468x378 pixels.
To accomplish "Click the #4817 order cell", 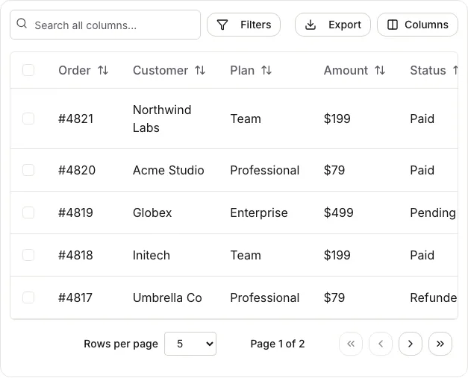I will 75,297.
